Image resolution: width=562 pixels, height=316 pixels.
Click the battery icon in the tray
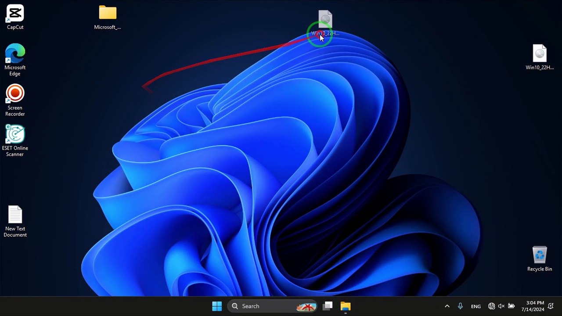tap(511, 306)
